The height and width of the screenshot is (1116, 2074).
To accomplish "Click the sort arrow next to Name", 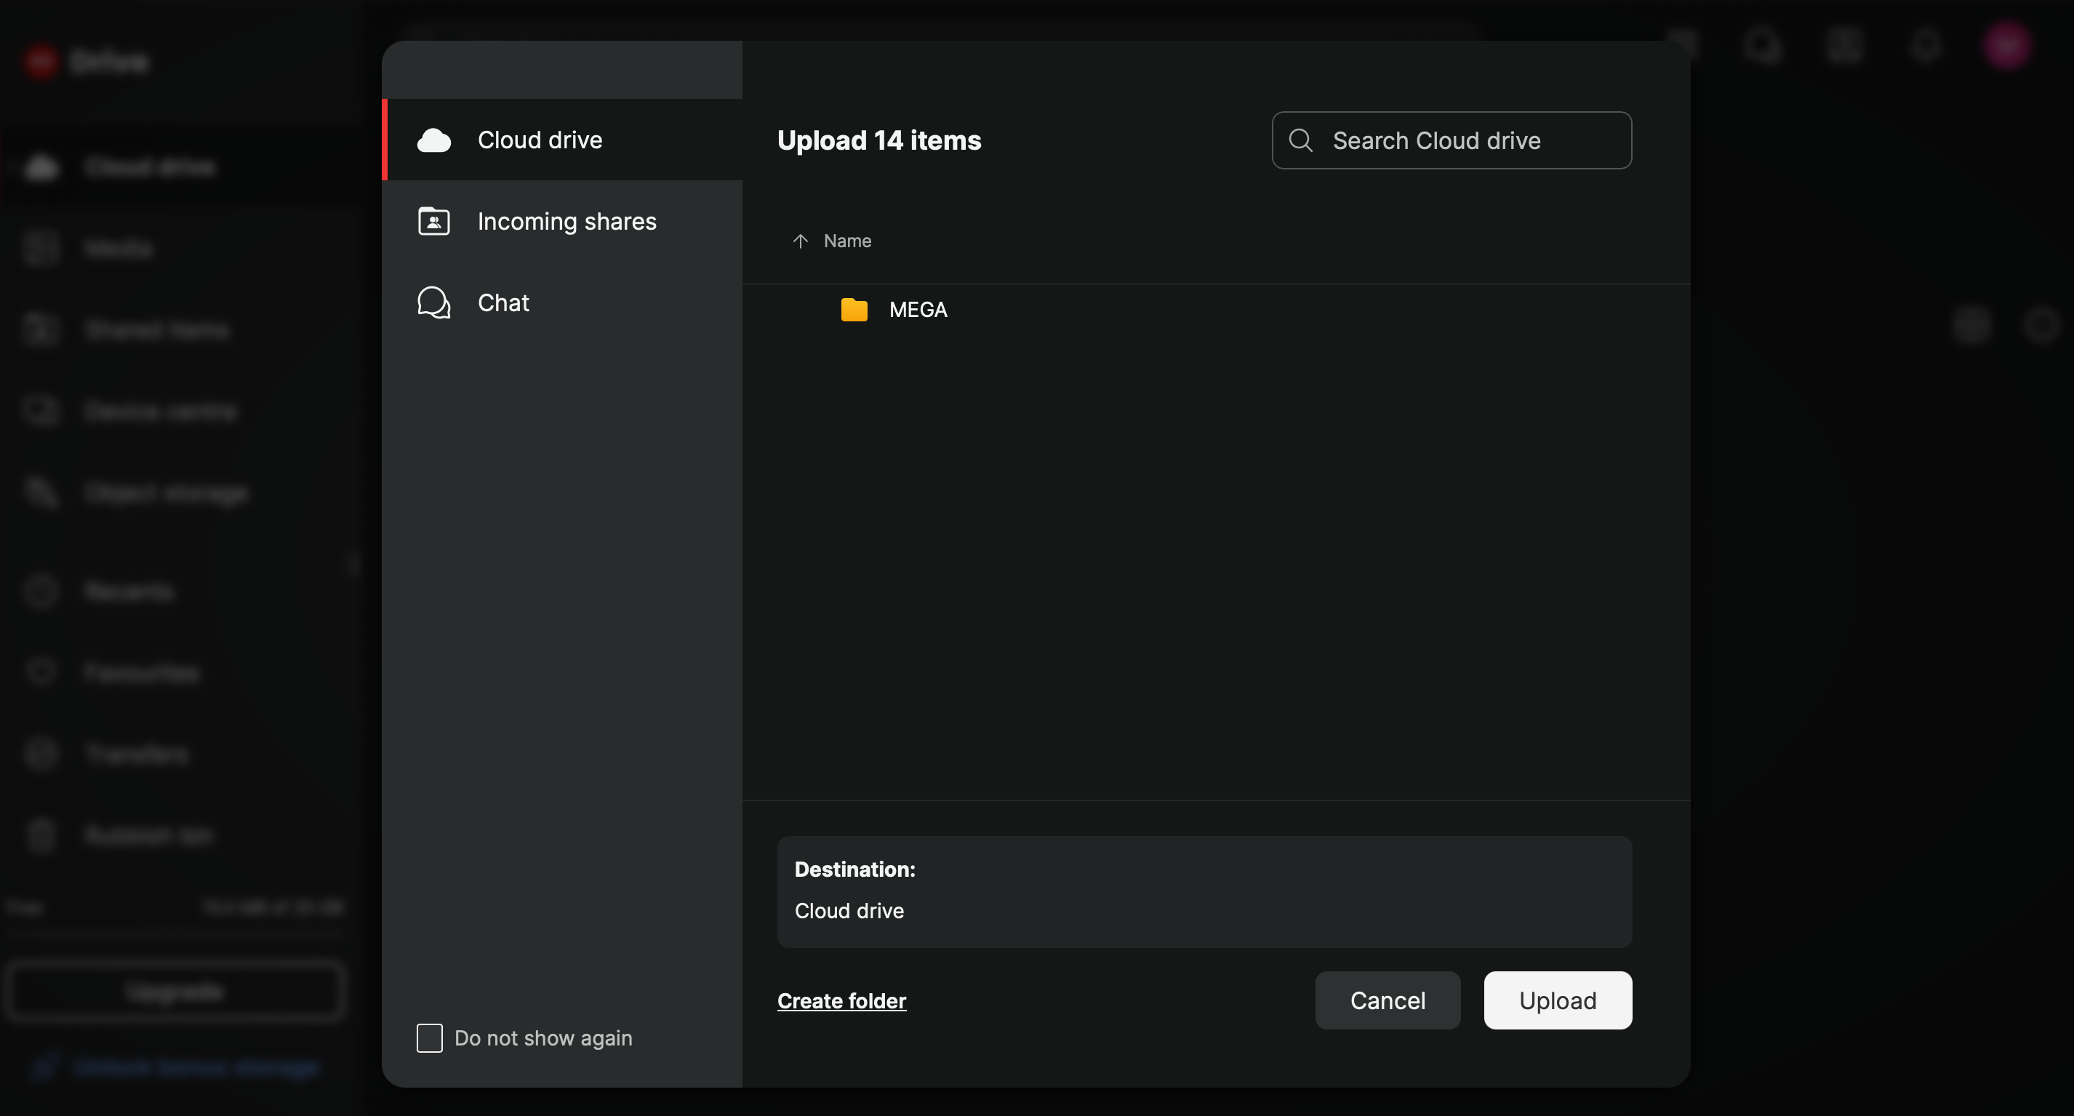I will click(x=800, y=241).
